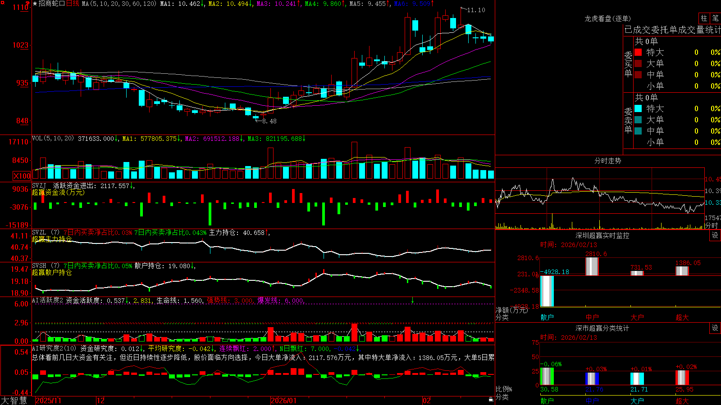Click the 1023 price axis label
The height and width of the screenshot is (405, 721).
tap(20, 45)
